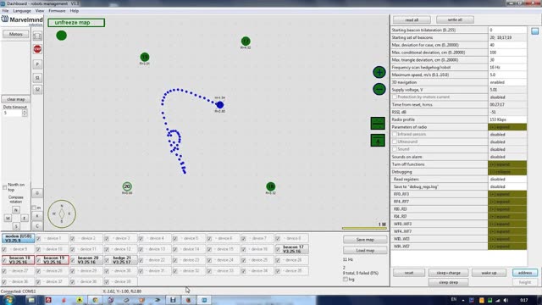
Task: Toggle Protection by motors current checkbox
Action: tap(395, 97)
